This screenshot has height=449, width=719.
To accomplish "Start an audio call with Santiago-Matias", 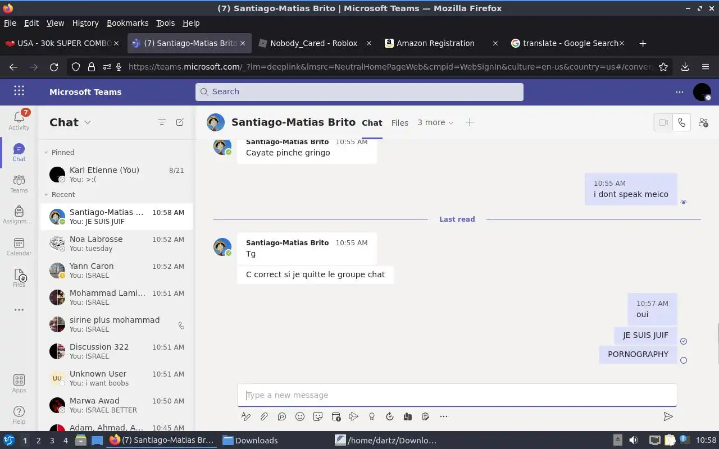I will (x=681, y=122).
